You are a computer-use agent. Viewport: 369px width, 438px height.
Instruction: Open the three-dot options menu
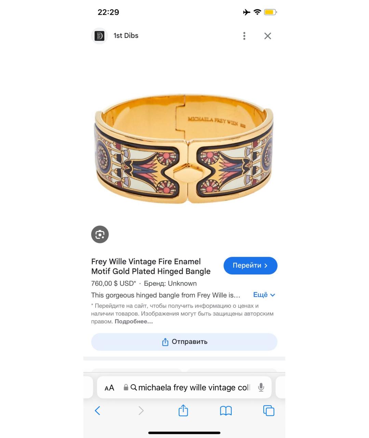(x=244, y=36)
